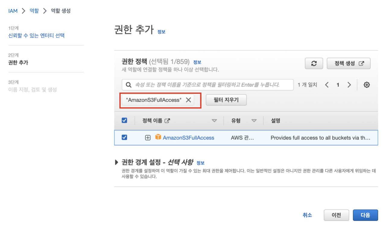This screenshot has height=240, width=389.
Task: Click the policy filter search field
Action: pyautogui.click(x=208, y=85)
